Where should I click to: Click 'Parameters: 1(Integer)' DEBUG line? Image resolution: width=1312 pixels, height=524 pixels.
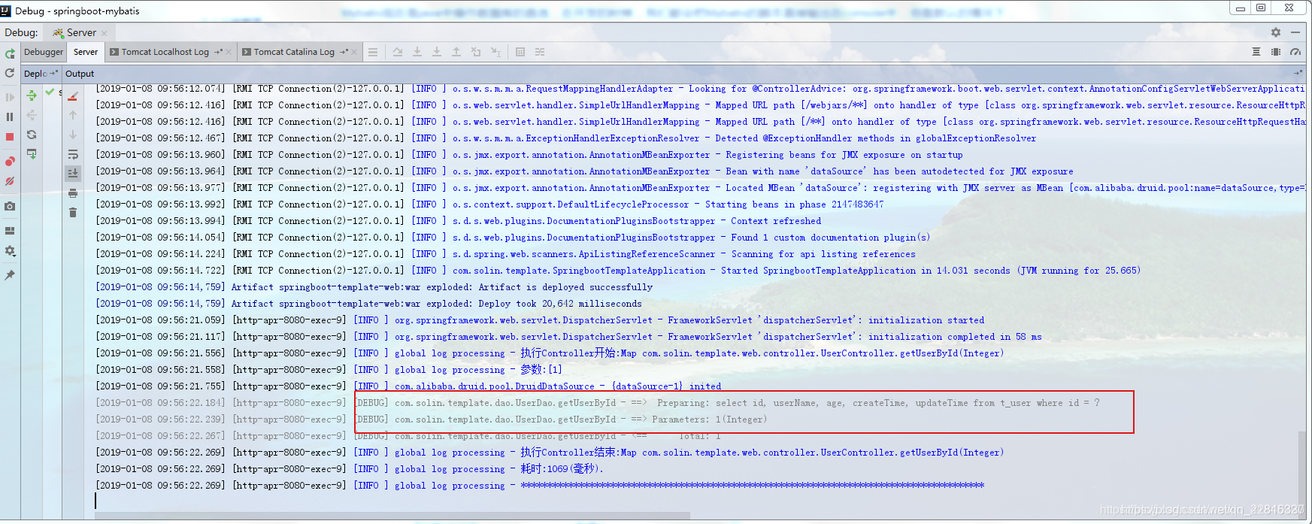tap(432, 420)
